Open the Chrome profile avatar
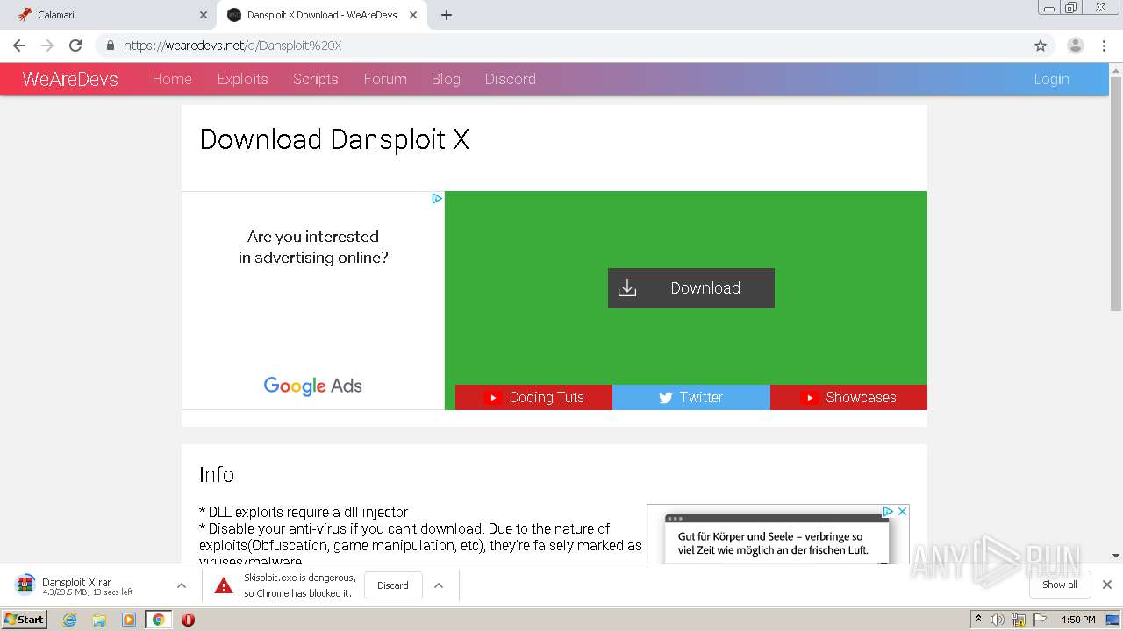The height and width of the screenshot is (631, 1123). click(x=1076, y=46)
